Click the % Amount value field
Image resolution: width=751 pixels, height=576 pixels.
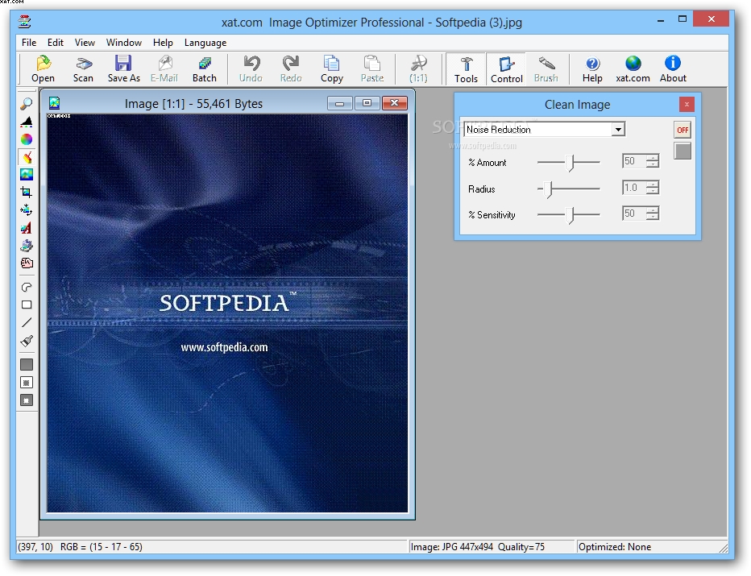[633, 161]
